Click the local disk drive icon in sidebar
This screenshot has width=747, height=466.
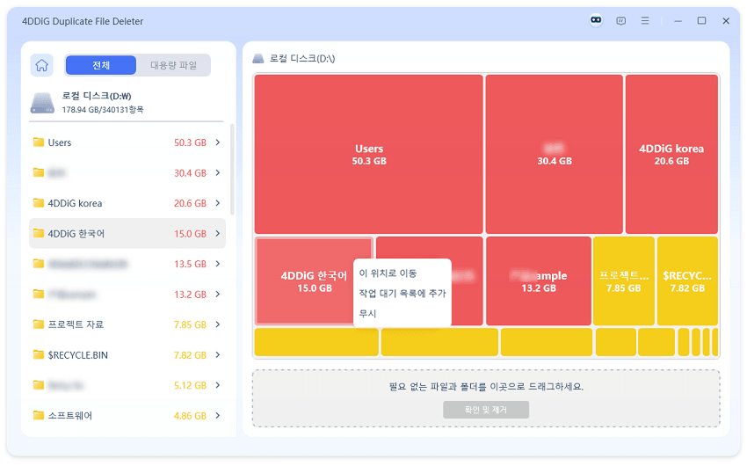point(42,103)
